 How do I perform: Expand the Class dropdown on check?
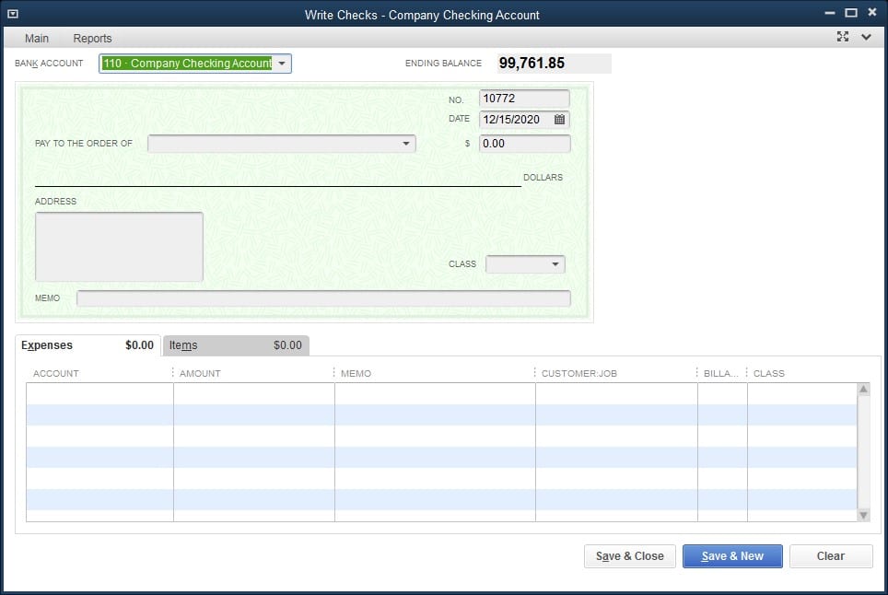[x=555, y=264]
